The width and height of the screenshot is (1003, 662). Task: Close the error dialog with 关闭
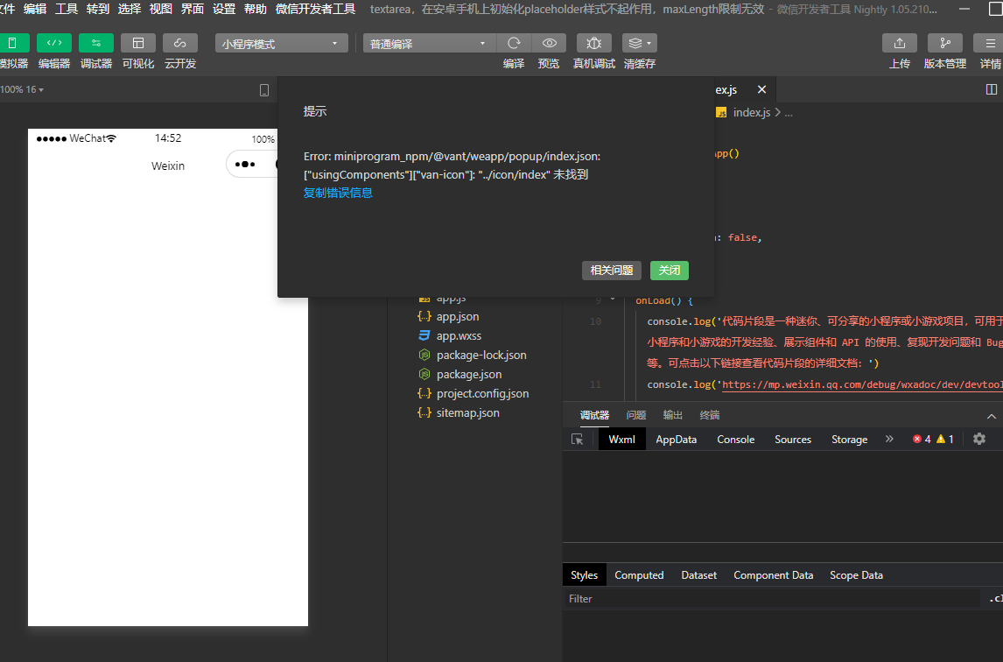(669, 271)
